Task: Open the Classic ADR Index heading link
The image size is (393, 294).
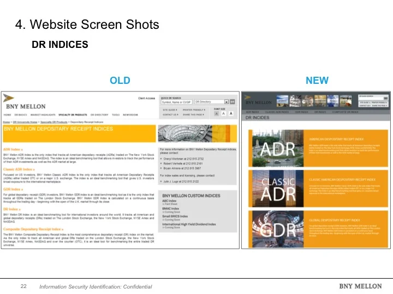Action: pos(19,169)
